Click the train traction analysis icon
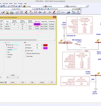Image resolution: width=101 pixels, height=106 pixels. click(x=68, y=13)
